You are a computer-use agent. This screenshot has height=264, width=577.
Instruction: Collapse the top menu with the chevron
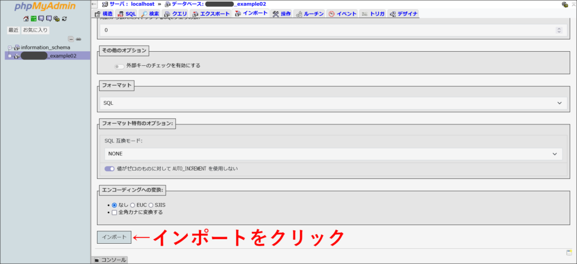(x=572, y=4)
